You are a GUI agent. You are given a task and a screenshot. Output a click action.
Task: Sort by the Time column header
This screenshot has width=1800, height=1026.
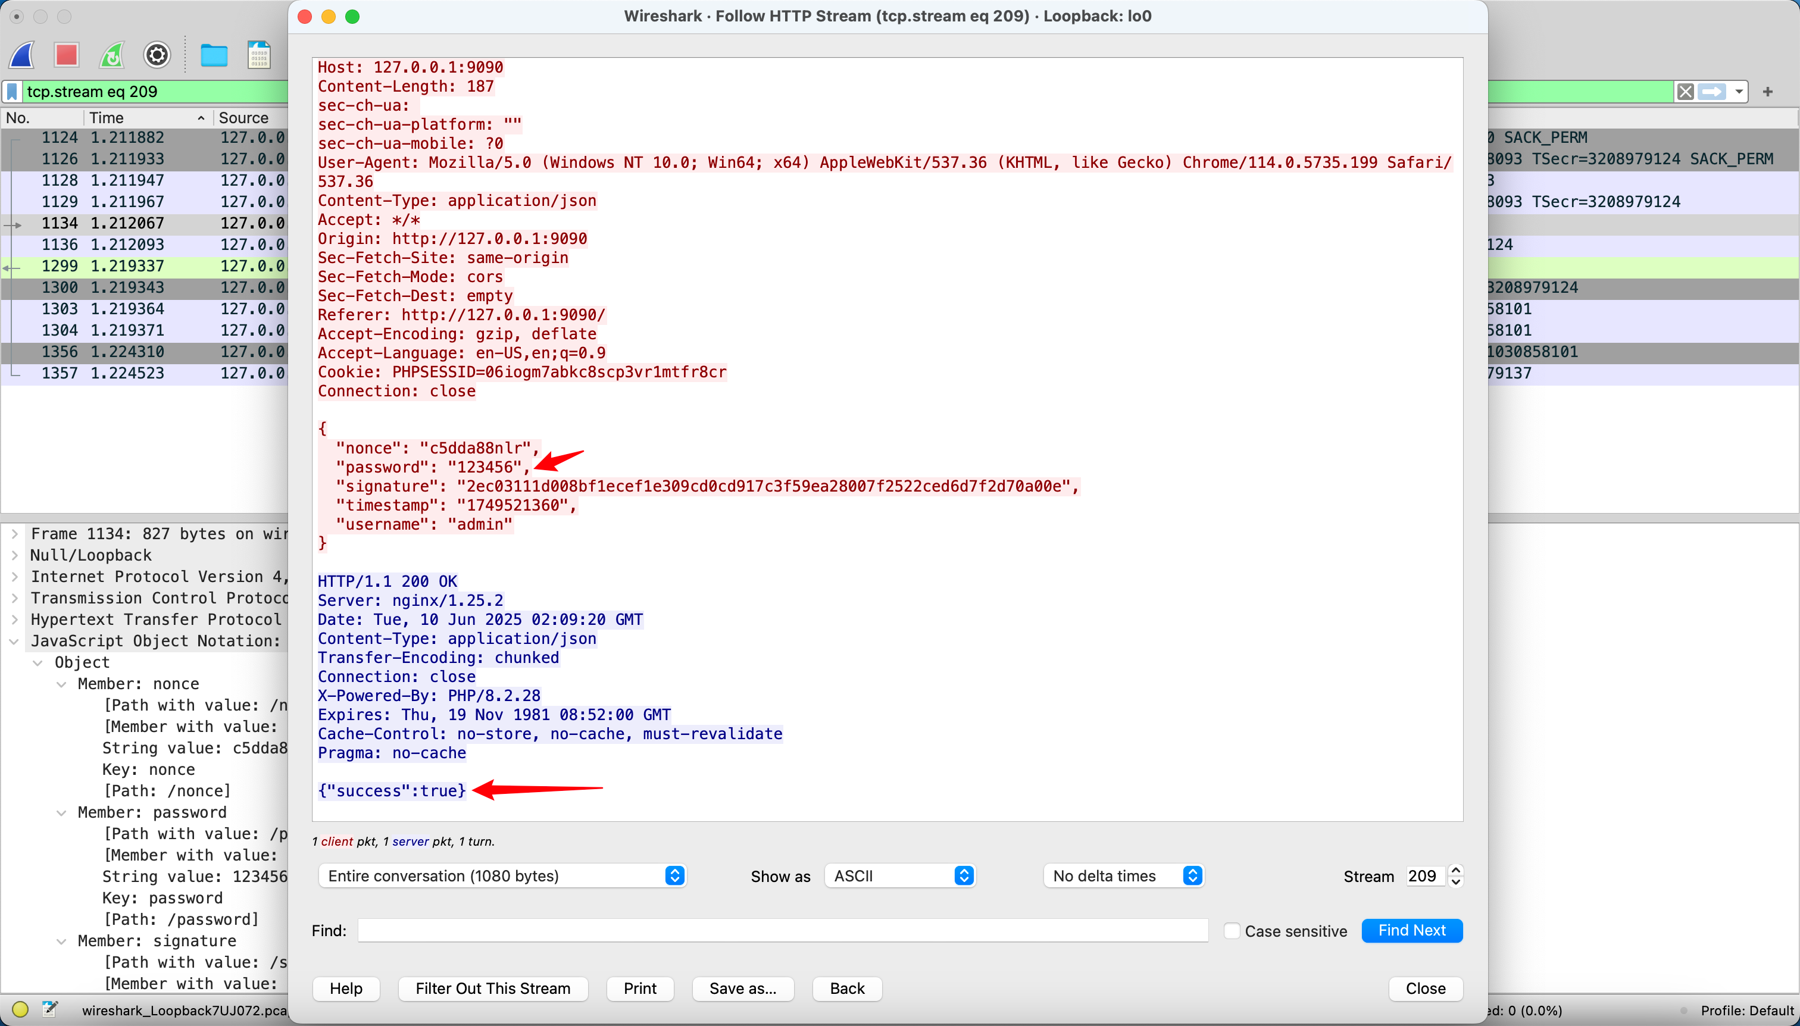[148, 118]
